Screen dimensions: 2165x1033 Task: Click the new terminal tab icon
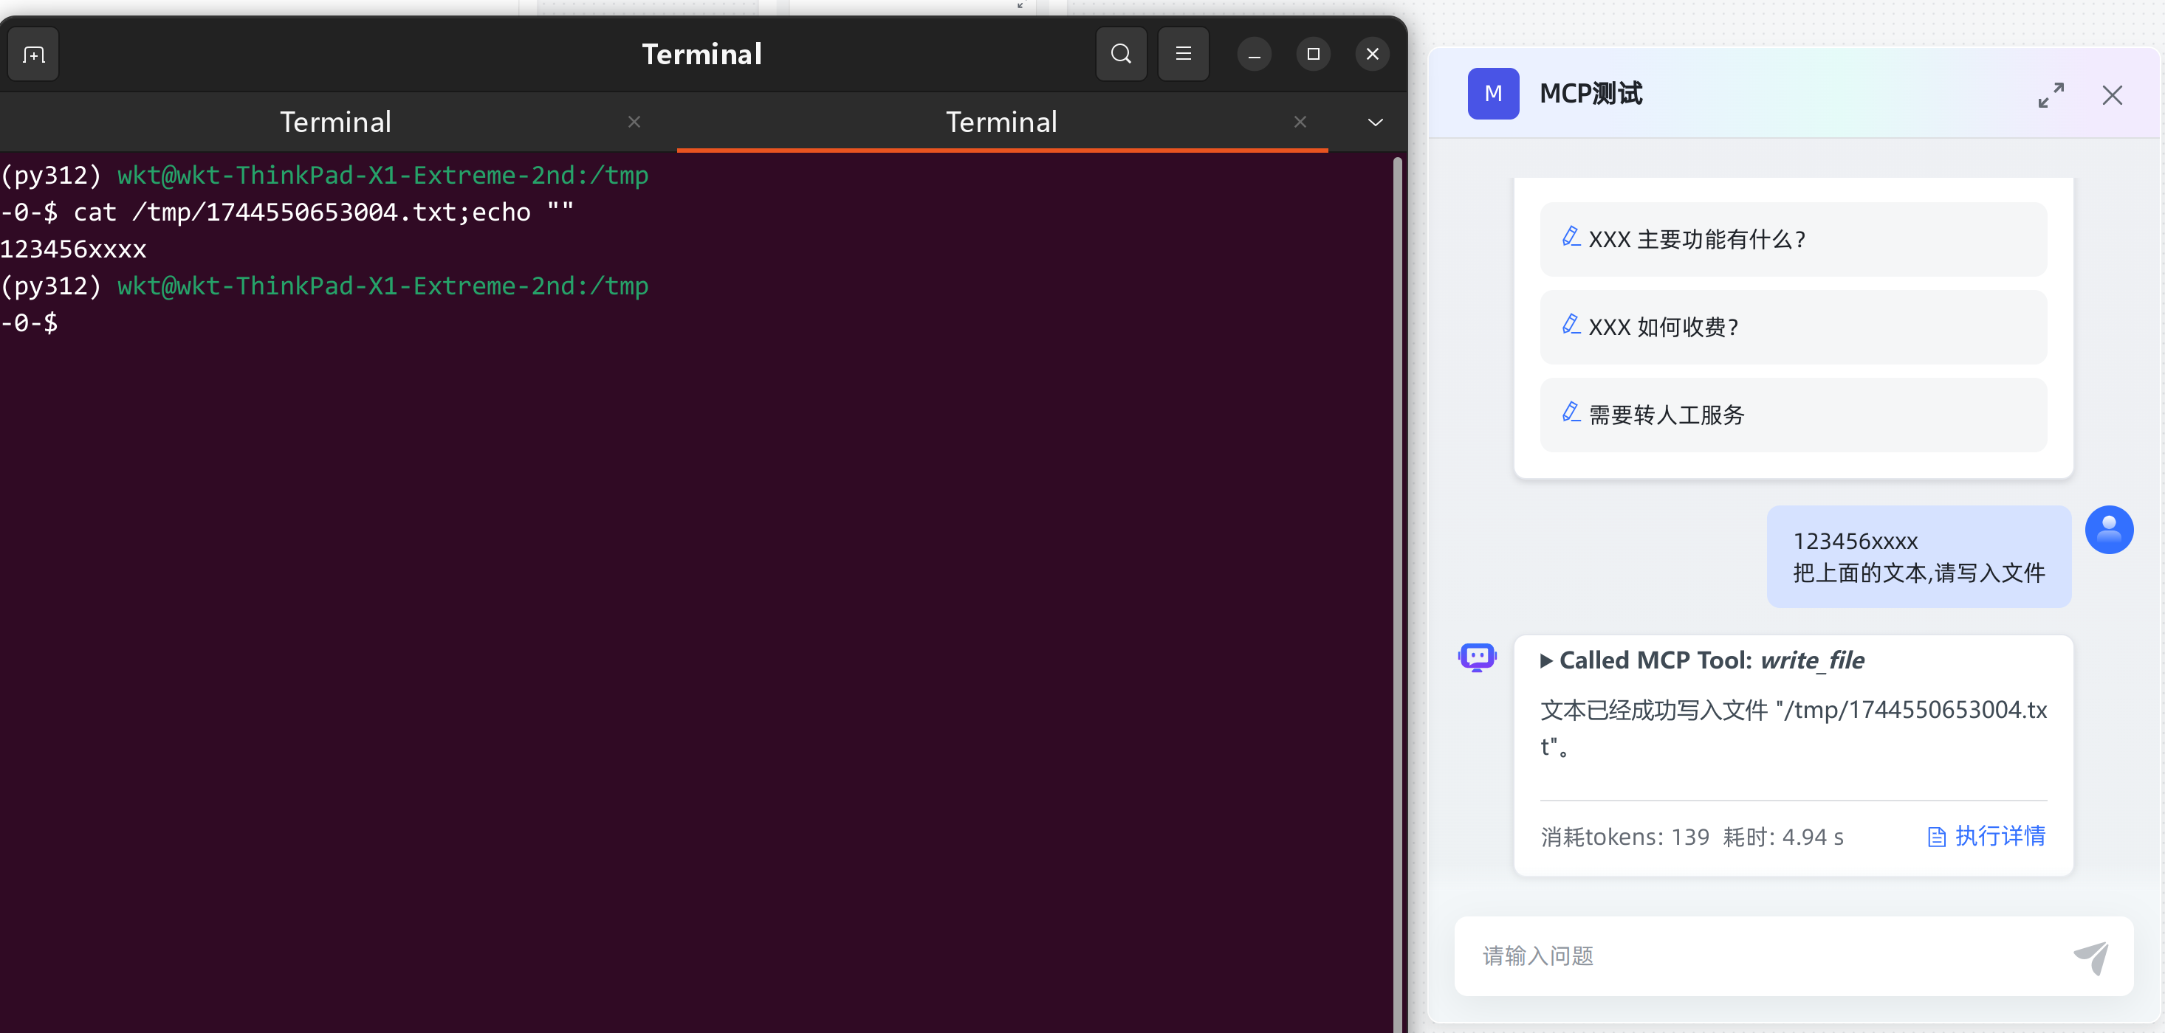tap(34, 55)
